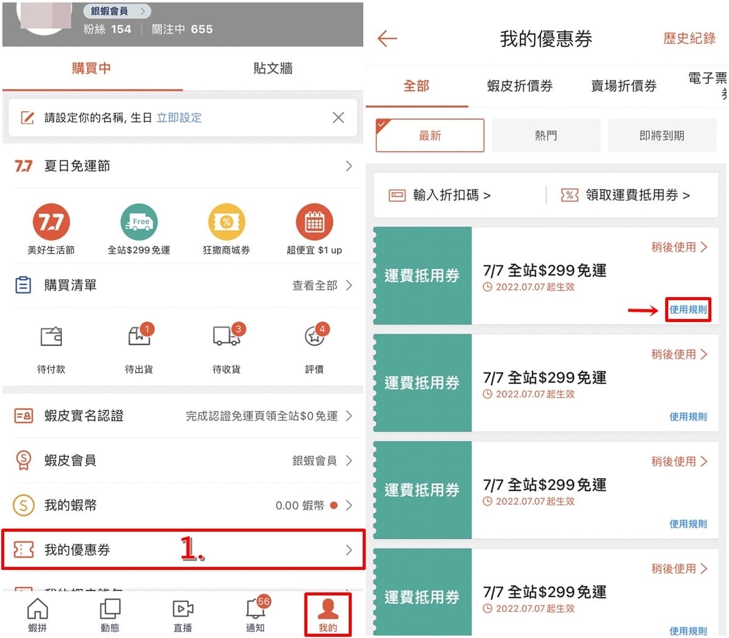Select the 即將到期 filter option
This screenshot has width=729, height=638.
pos(662,135)
